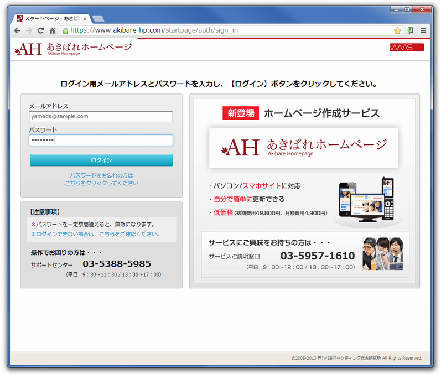Click the browser forward arrow

[x=29, y=30]
